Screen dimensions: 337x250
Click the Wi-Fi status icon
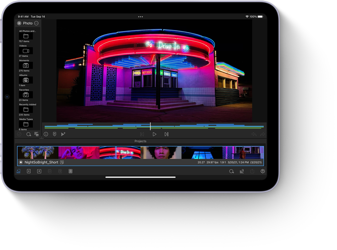coord(247,17)
